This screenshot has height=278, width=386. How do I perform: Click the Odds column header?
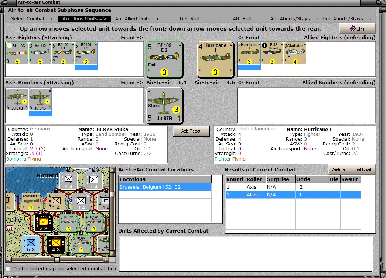(312, 179)
